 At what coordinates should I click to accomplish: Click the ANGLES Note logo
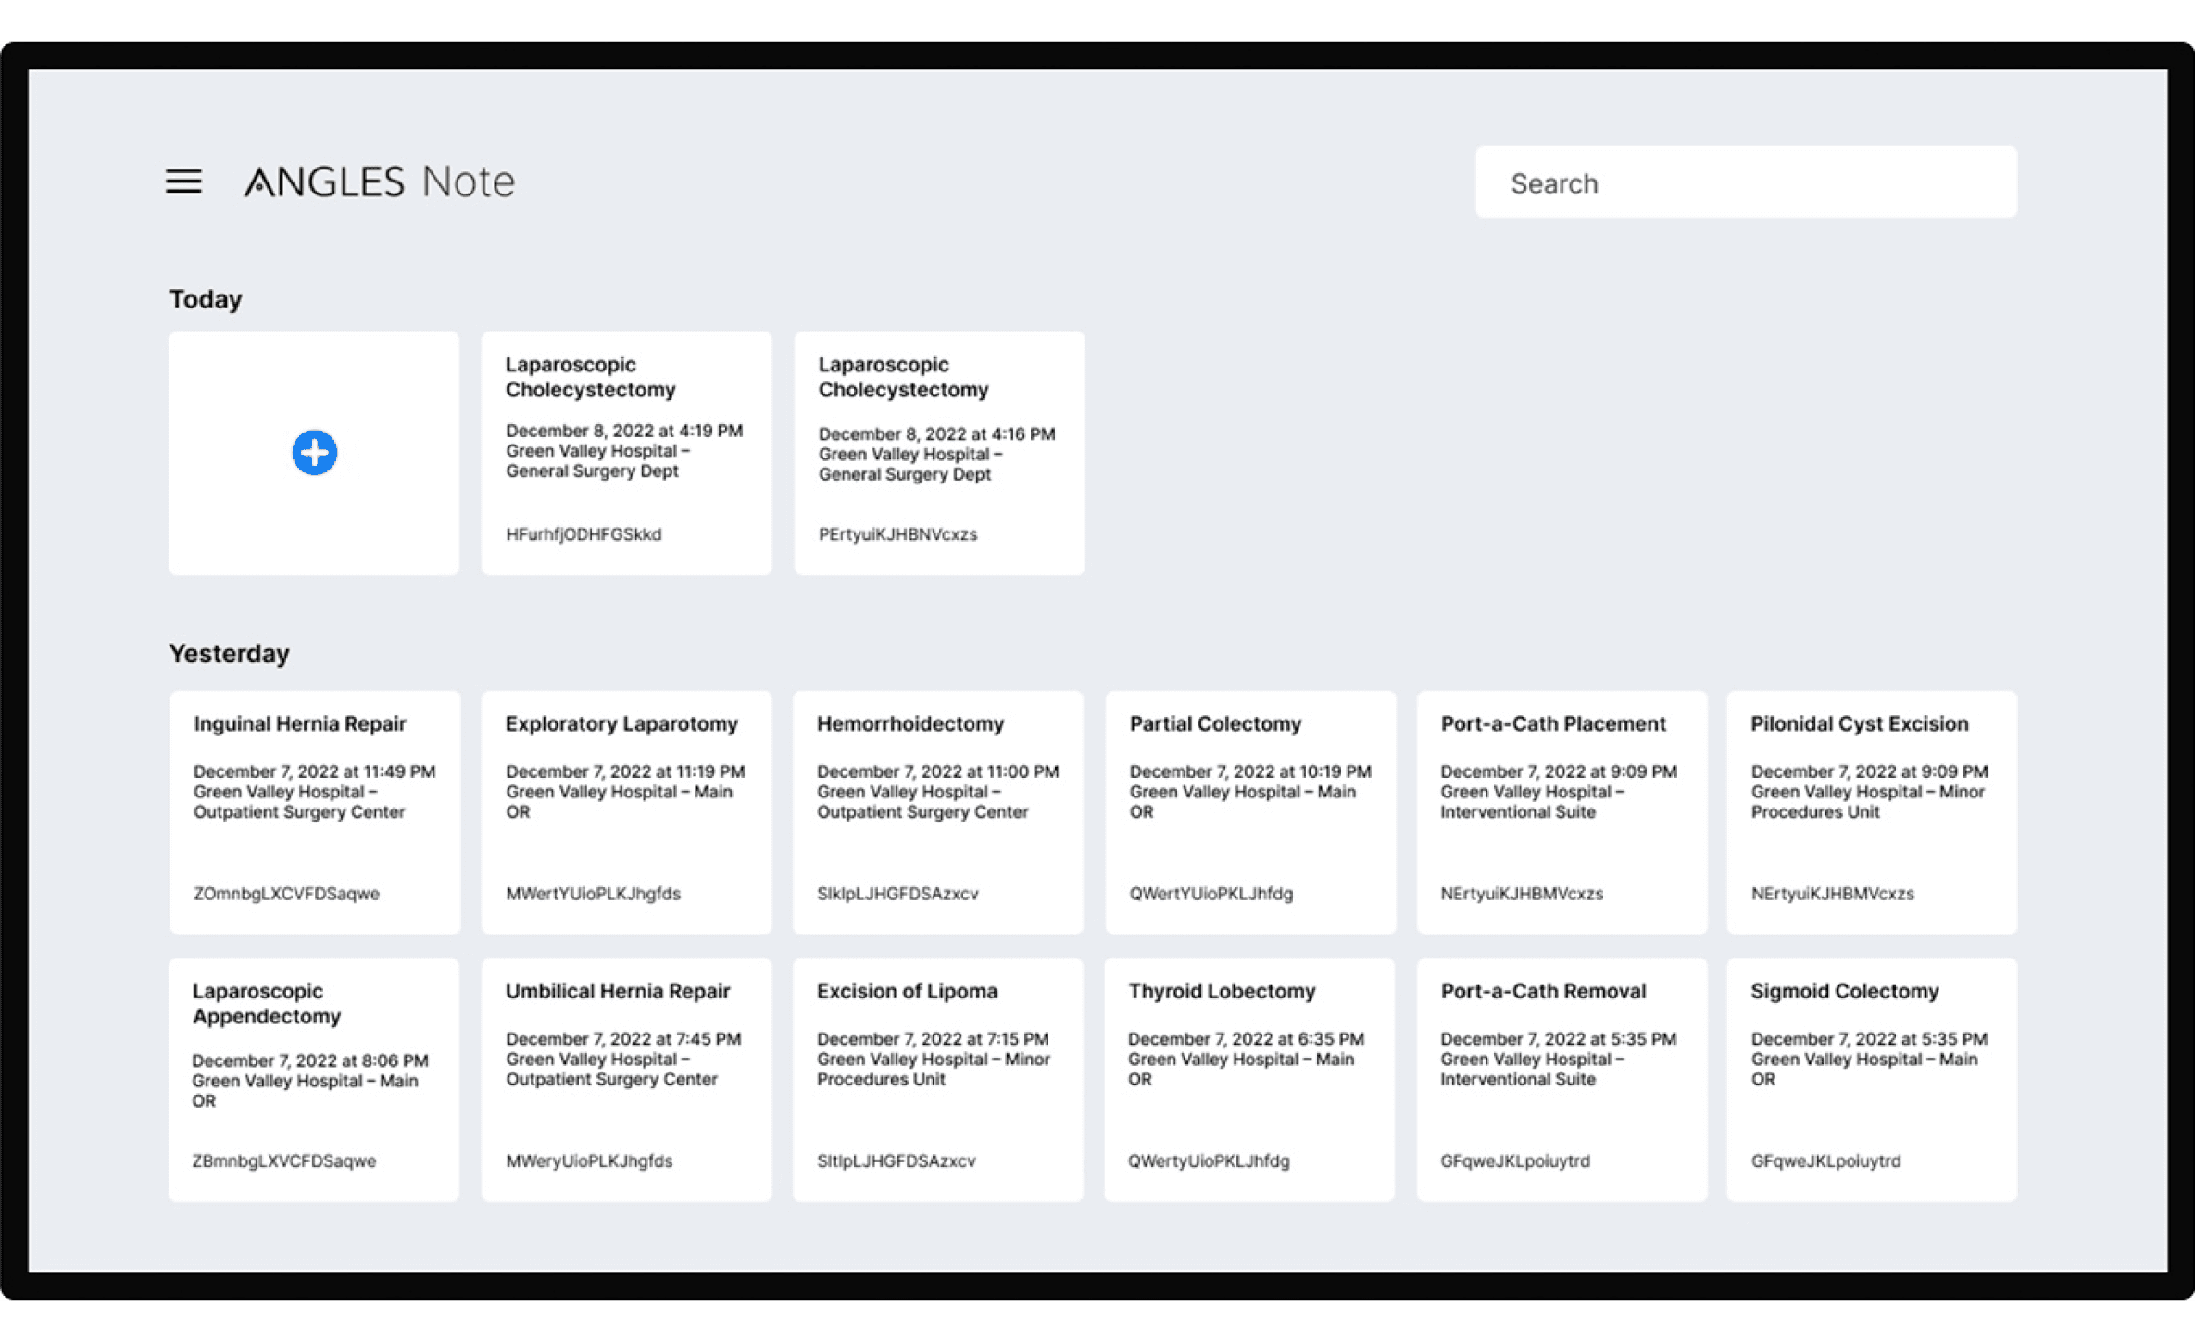[379, 182]
